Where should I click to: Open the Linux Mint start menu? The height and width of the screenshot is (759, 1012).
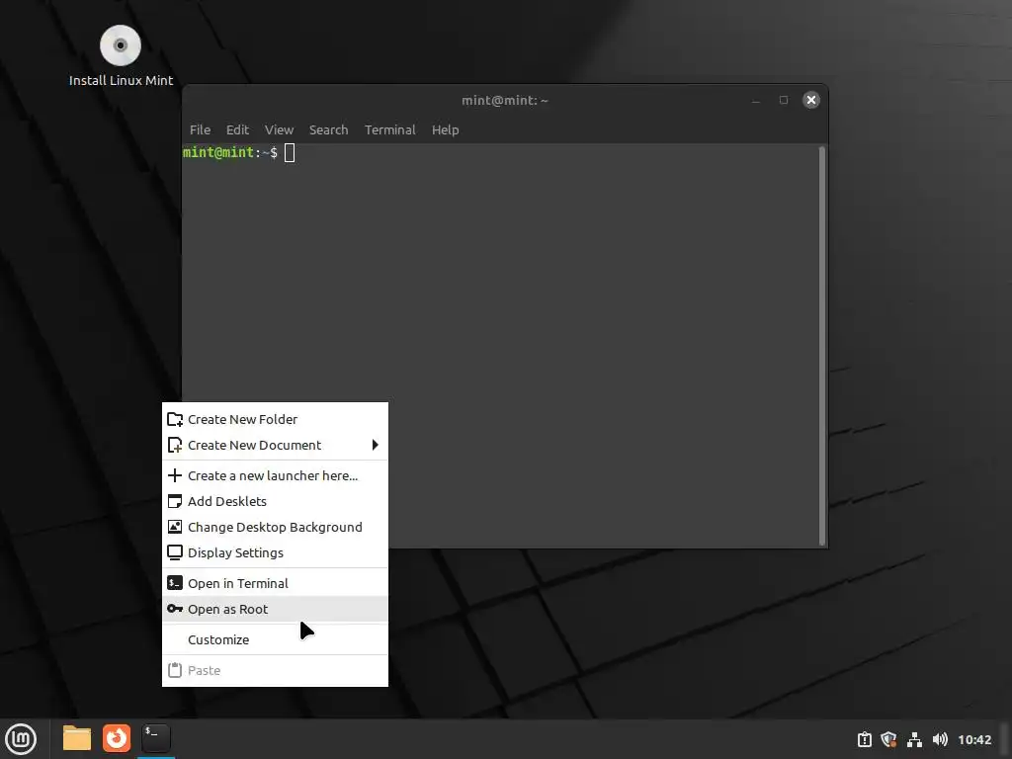pos(22,738)
